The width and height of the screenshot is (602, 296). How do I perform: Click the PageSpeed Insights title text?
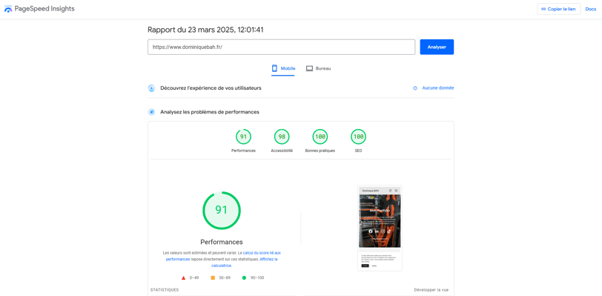click(x=44, y=9)
